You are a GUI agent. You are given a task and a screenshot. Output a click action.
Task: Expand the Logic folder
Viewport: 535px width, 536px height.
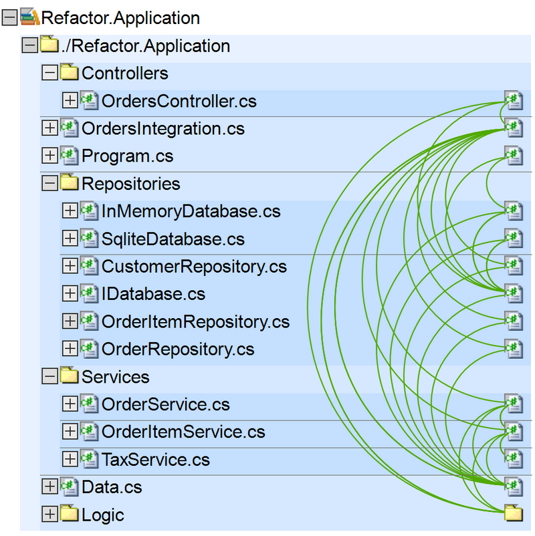point(49,514)
